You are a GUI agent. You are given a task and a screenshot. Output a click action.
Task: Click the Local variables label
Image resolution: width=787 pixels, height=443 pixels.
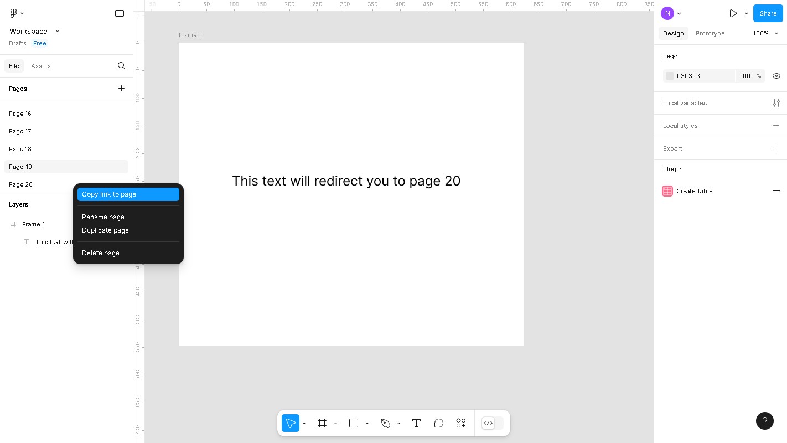(685, 103)
